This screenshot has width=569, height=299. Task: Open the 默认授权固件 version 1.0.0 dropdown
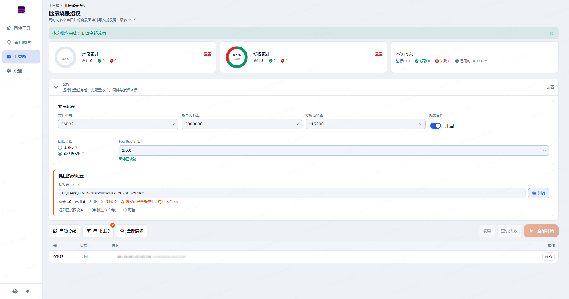pos(334,151)
